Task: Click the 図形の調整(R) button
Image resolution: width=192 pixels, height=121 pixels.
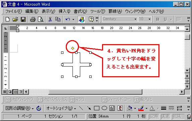Action: coord(19,108)
